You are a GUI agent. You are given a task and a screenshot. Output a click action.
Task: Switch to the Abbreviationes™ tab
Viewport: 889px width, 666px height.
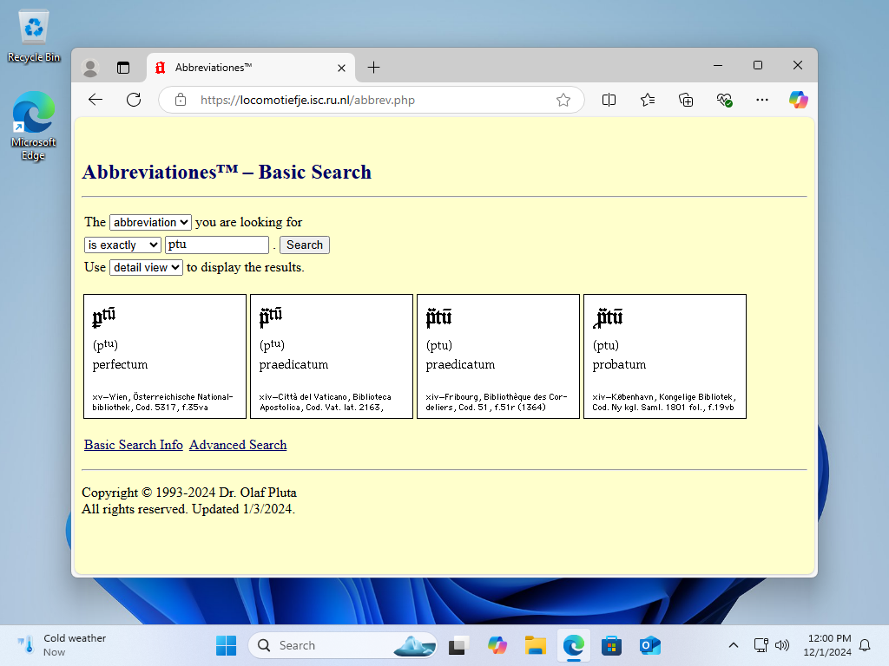click(x=243, y=68)
